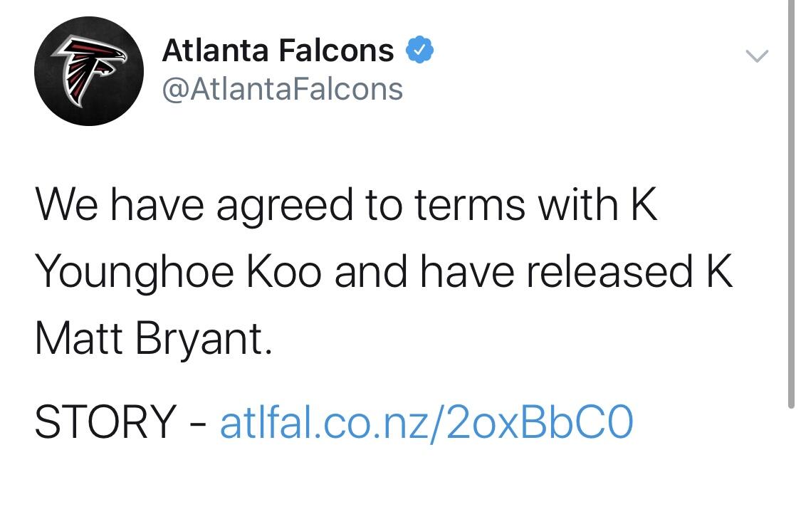Click the @AtlantaFalcons handle

(x=282, y=90)
